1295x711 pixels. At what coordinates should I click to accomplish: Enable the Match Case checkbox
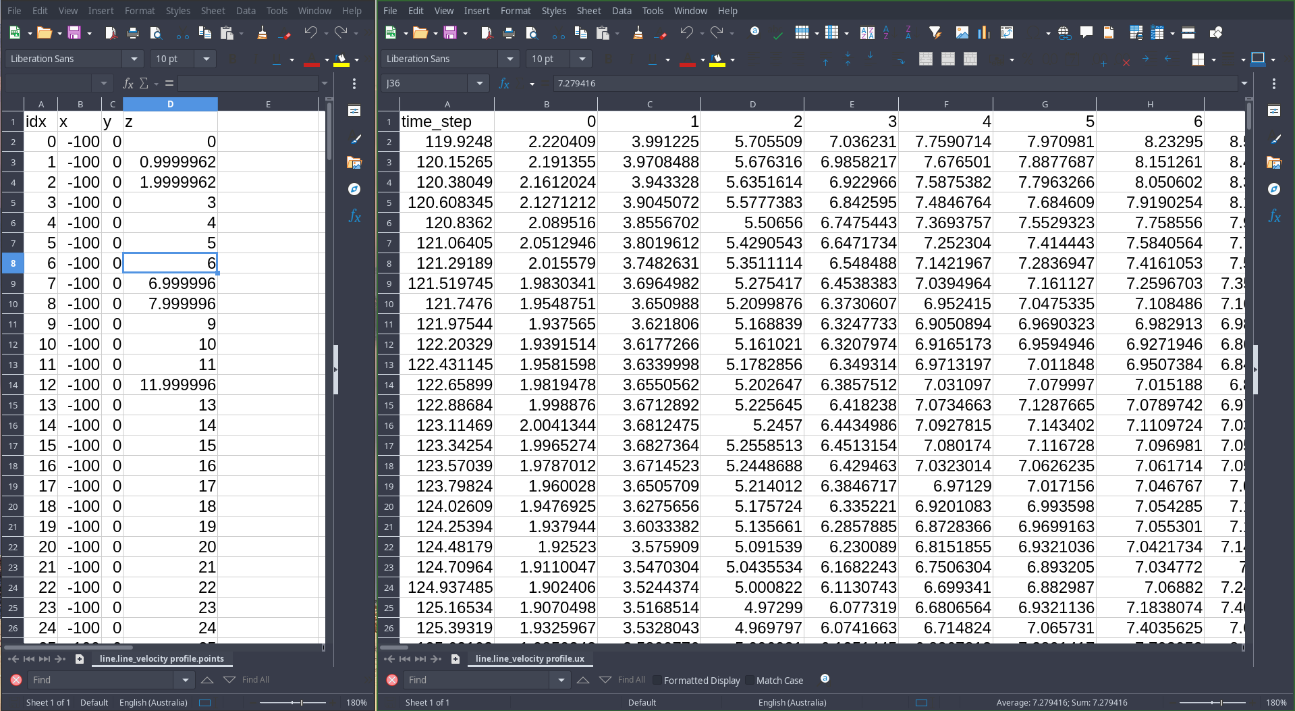pos(749,680)
